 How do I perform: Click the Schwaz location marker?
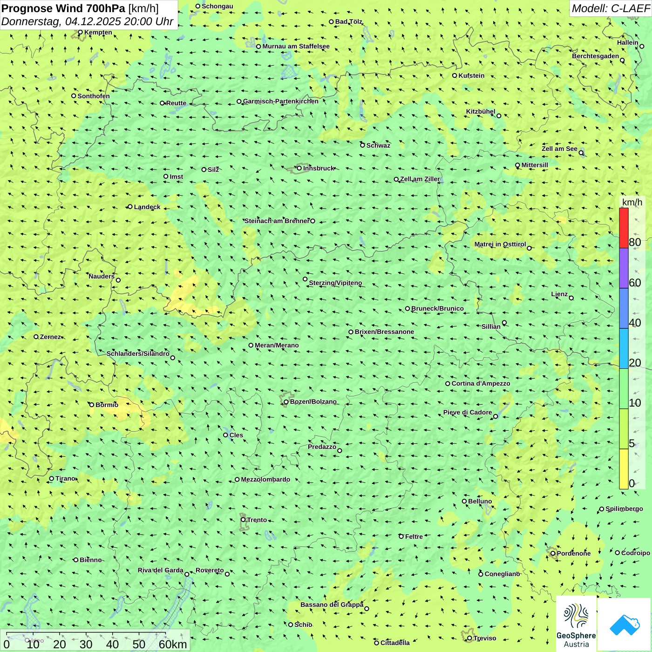pyautogui.click(x=363, y=145)
